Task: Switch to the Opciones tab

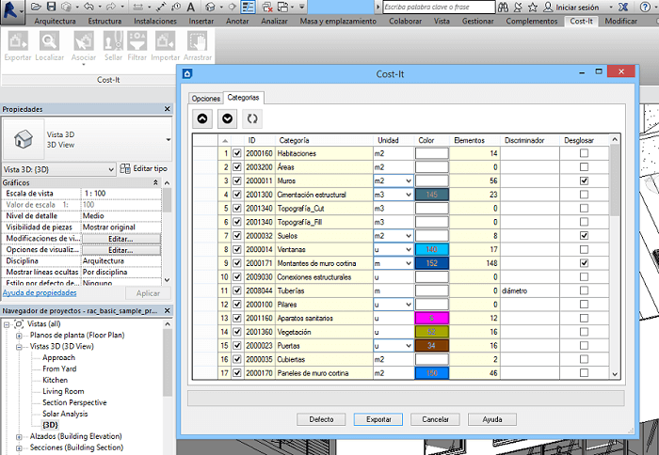Action: 205,98
